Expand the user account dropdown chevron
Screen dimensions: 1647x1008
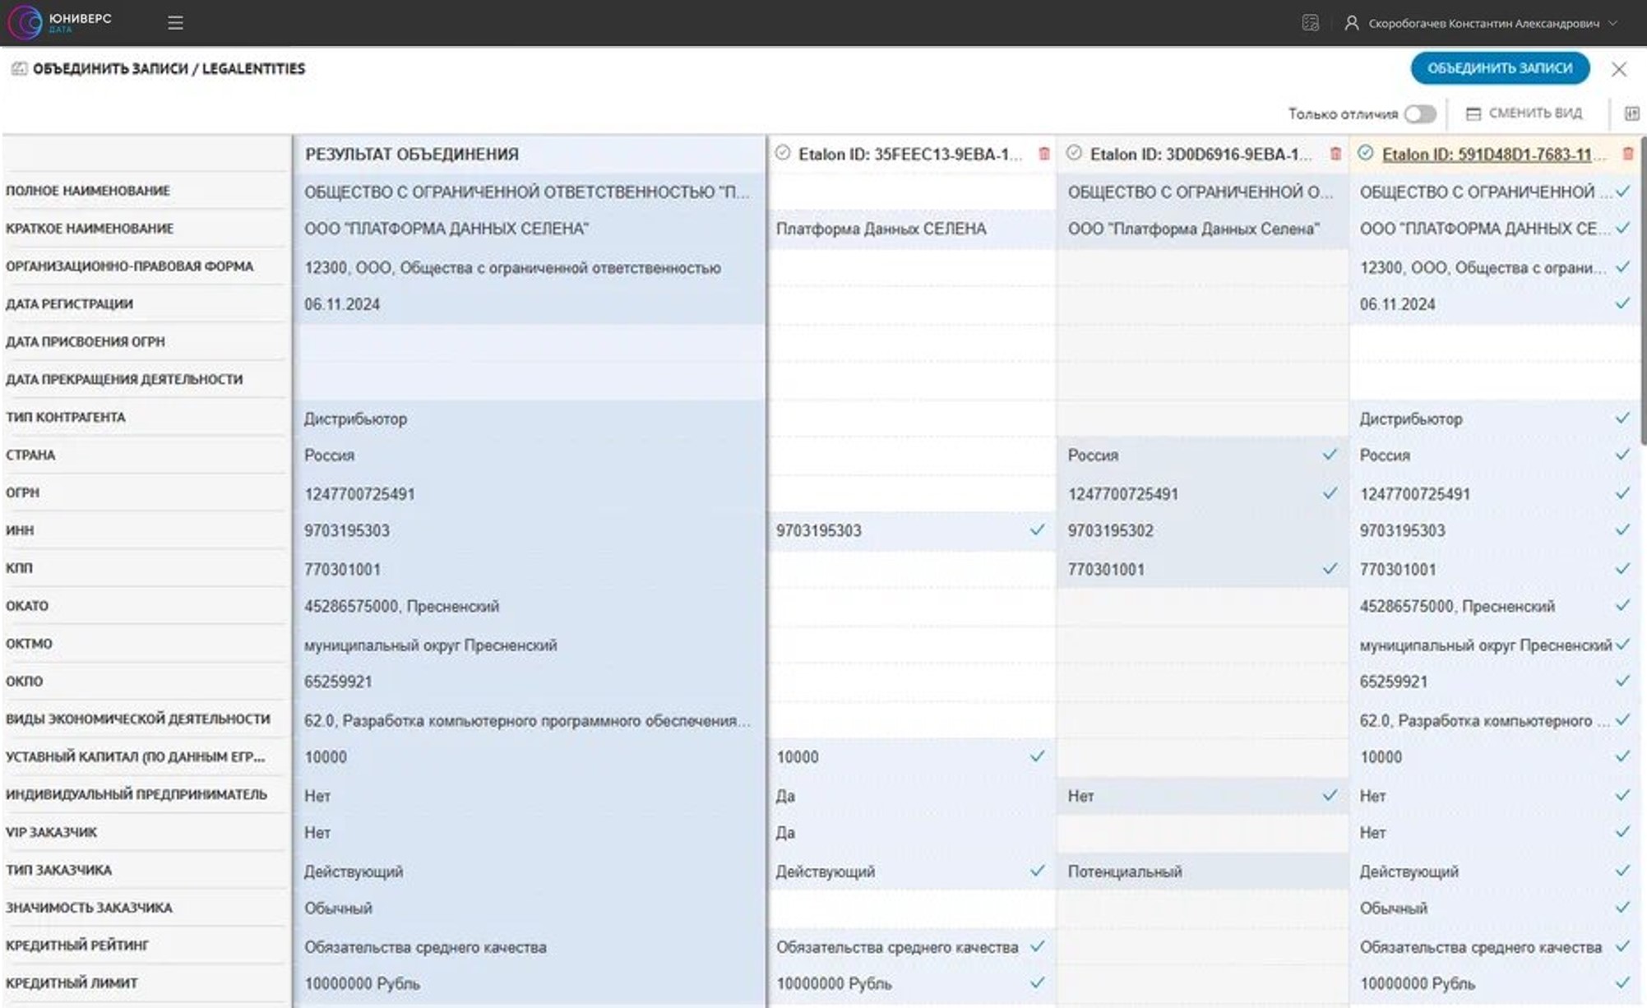(1612, 23)
